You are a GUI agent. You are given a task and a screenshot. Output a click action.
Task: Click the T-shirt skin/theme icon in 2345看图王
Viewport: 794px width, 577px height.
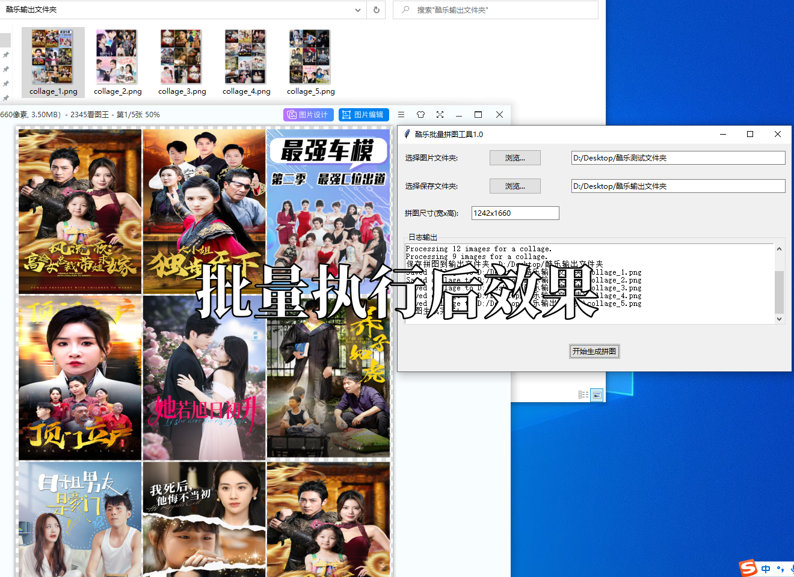[x=420, y=114]
